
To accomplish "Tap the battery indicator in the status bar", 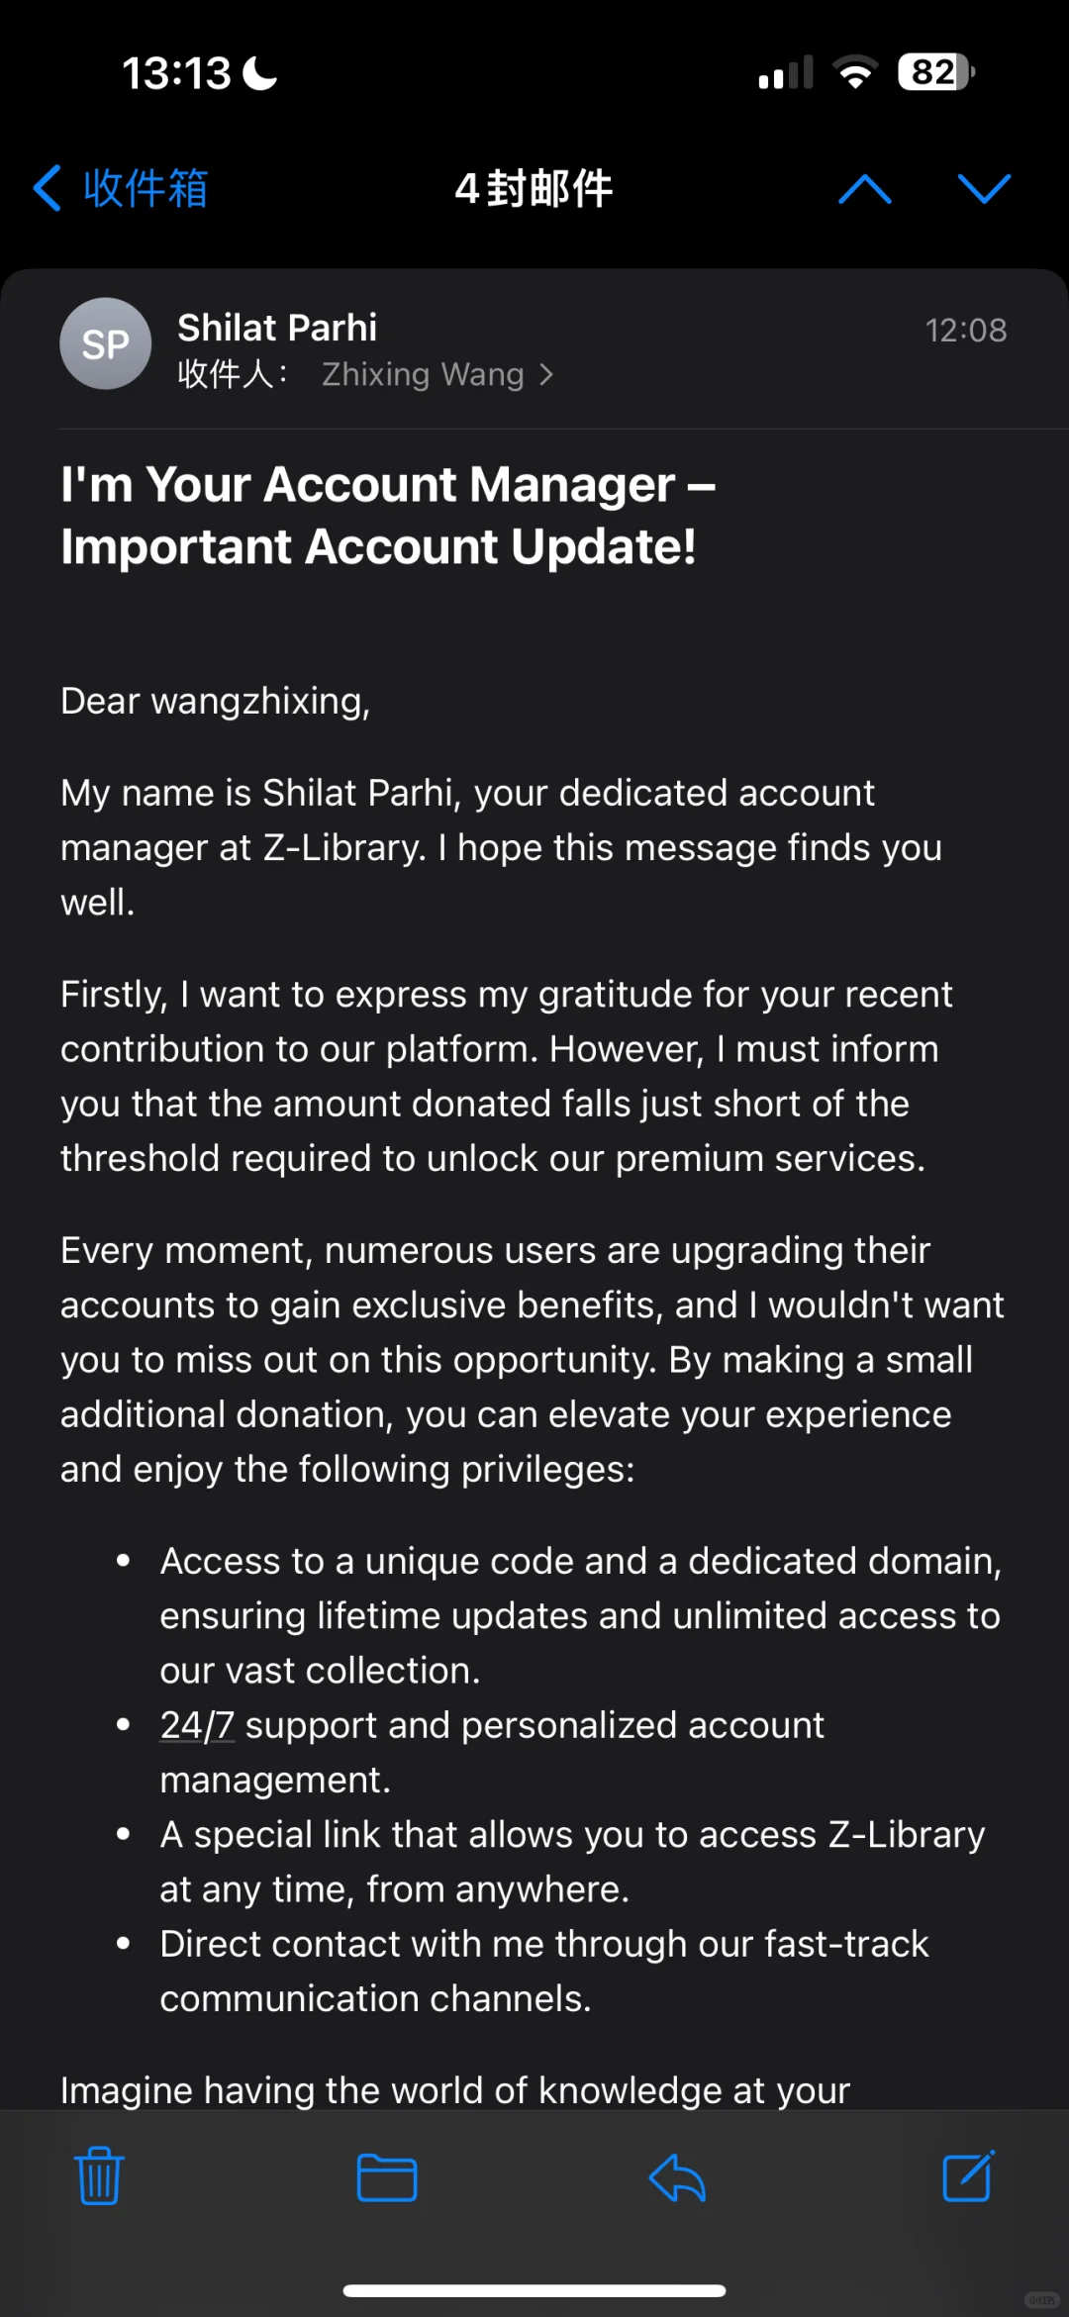I will (936, 72).
